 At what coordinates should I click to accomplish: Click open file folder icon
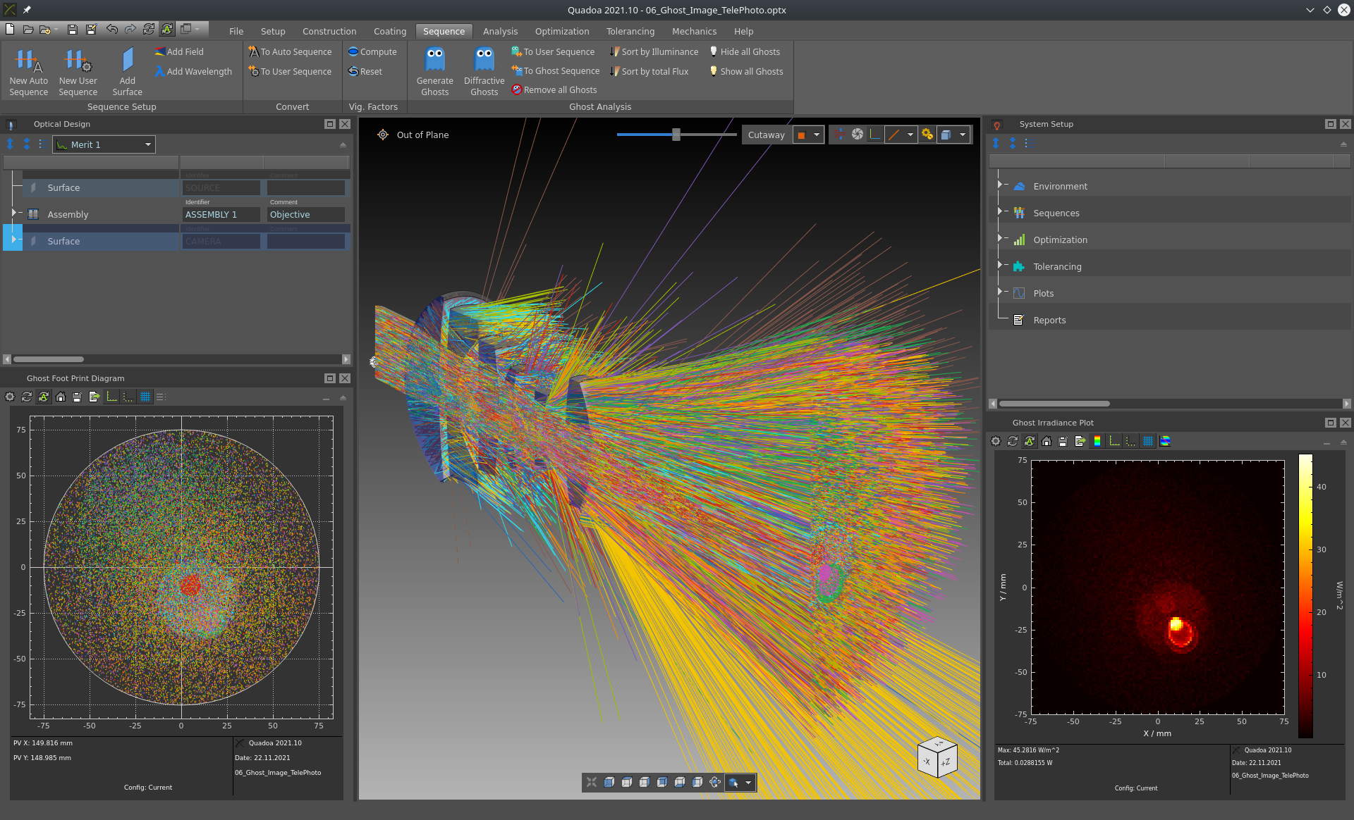28,29
